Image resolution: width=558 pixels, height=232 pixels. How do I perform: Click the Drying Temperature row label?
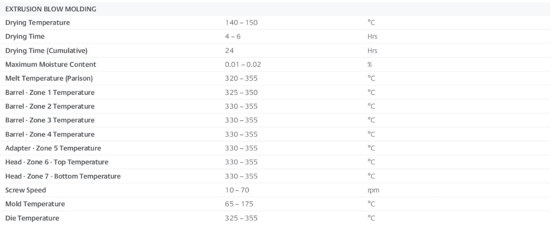tap(38, 23)
